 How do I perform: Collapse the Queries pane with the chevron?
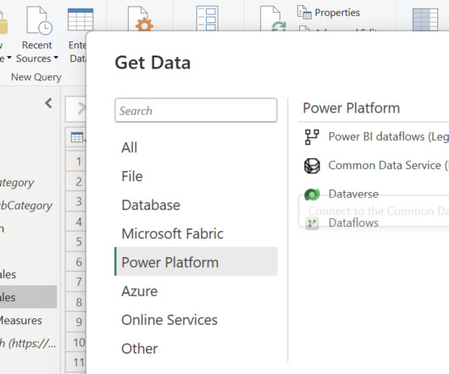pyautogui.click(x=48, y=103)
